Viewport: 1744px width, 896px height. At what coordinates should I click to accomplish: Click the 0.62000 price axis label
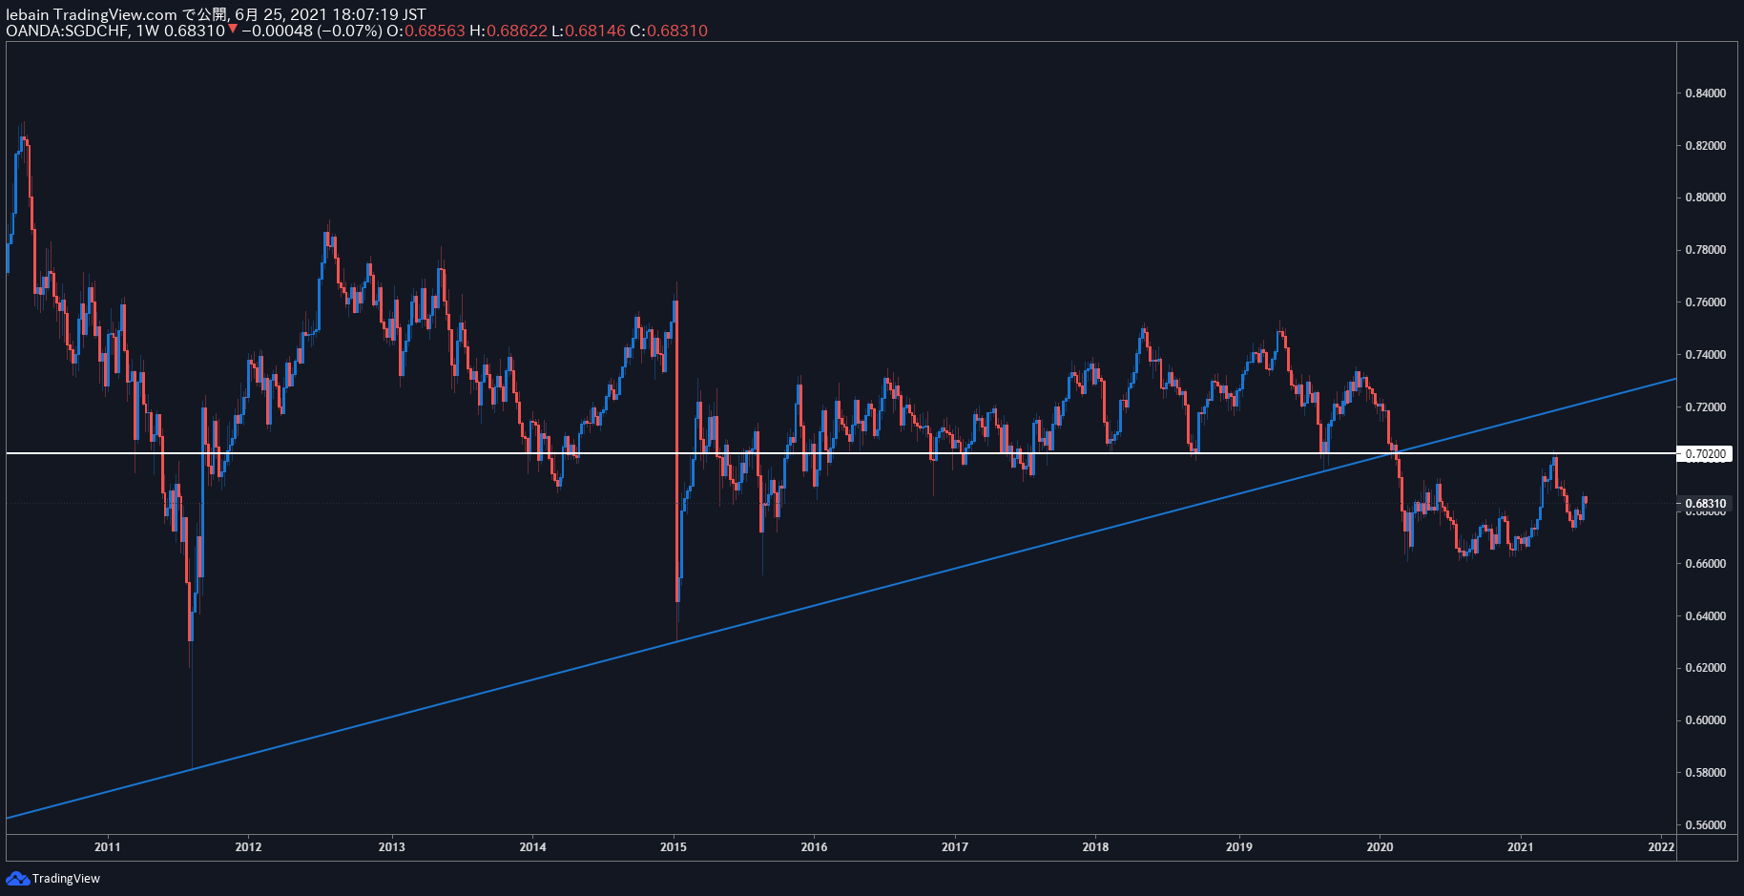point(1705,668)
